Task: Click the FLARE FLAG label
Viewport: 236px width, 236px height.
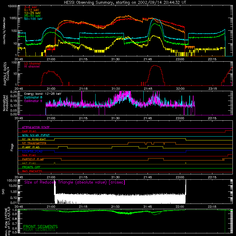Action: click(x=31, y=147)
